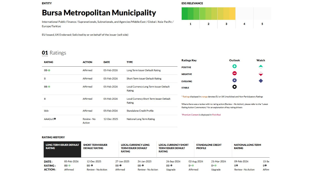This screenshot has height=177, width=315.
Task: Click the red Negative Outlook icon in Ratings Key
Action: pyautogui.click(x=234, y=74)
